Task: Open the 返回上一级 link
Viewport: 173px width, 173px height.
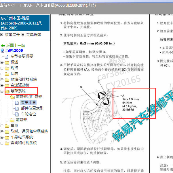Action: tap(16, 46)
